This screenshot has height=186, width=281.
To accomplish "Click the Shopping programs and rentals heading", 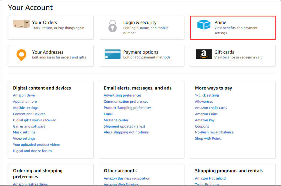I will pyautogui.click(x=229, y=171).
